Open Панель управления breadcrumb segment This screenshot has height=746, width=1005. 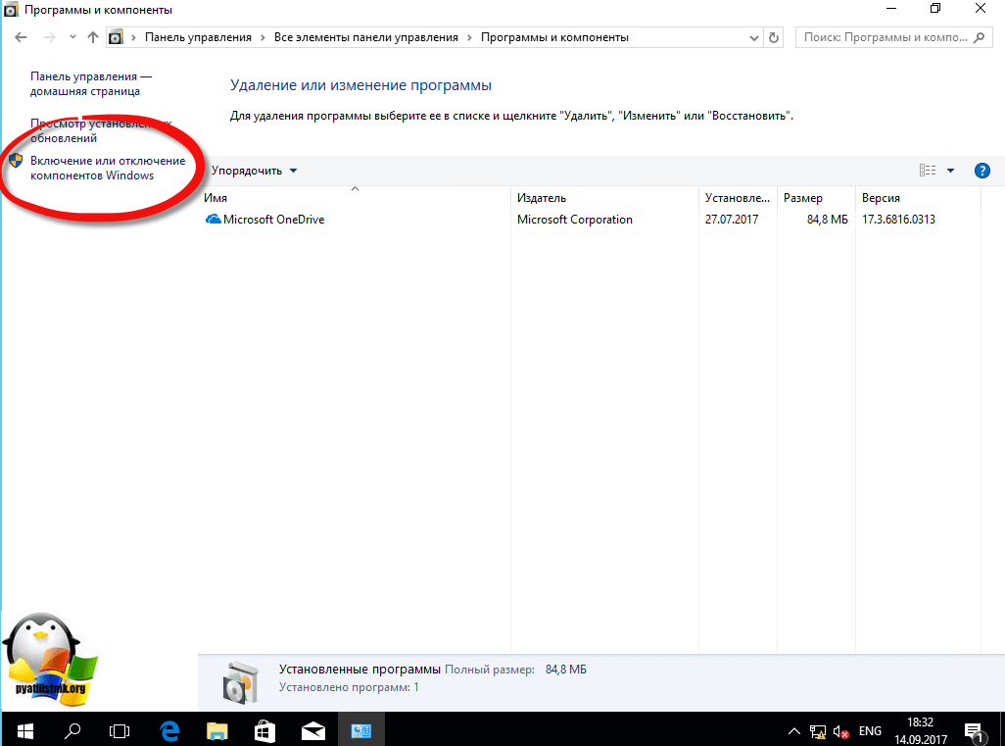(x=198, y=37)
